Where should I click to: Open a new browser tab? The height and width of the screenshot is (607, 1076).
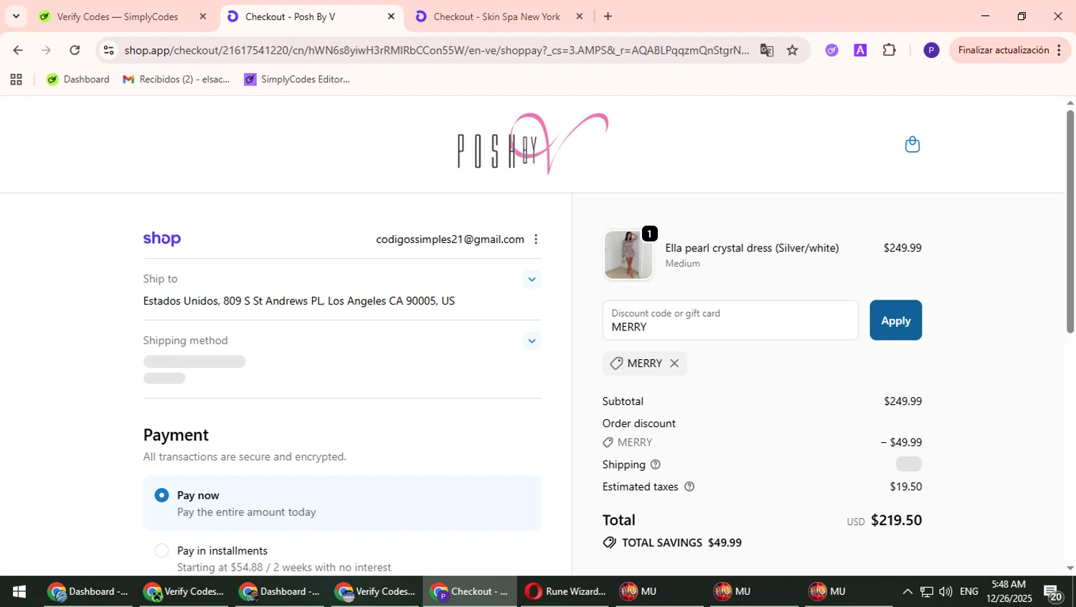click(x=608, y=16)
